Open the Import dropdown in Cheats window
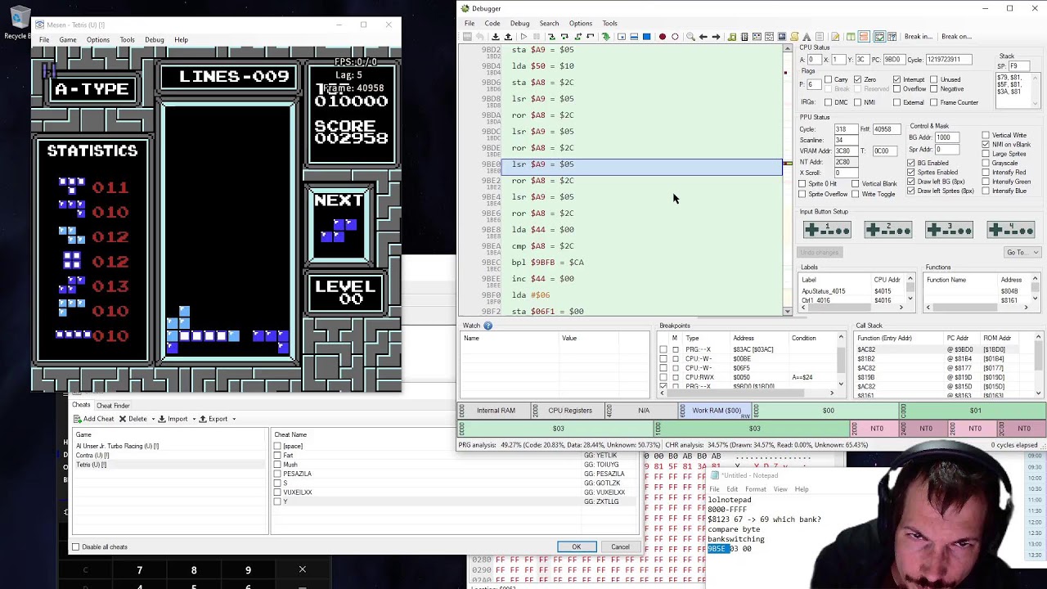The height and width of the screenshot is (589, 1047). (x=193, y=419)
